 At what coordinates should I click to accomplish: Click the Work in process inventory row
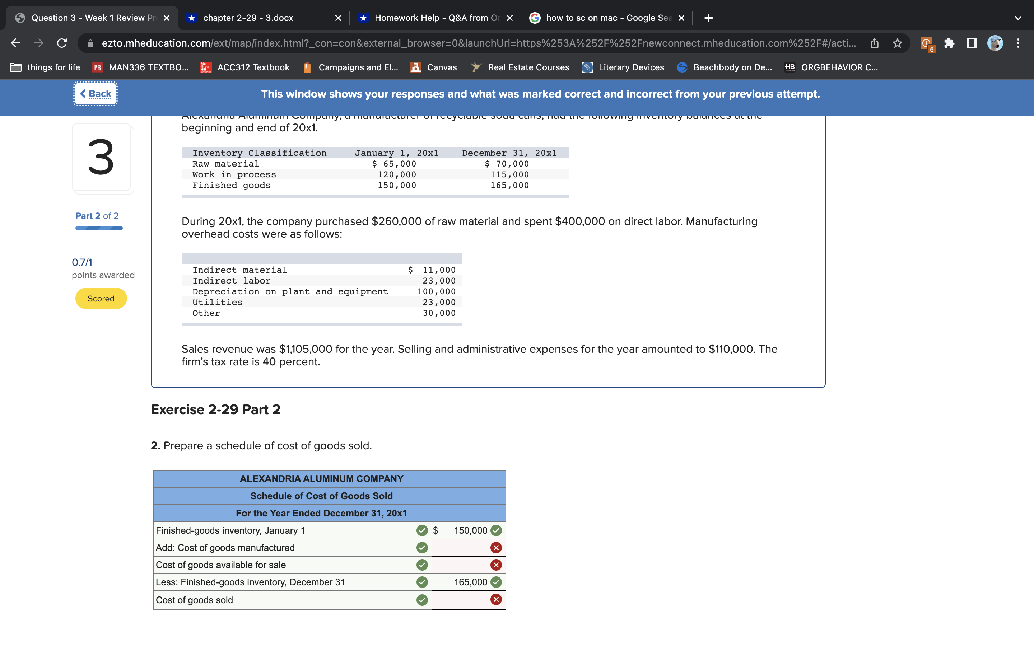[375, 174]
